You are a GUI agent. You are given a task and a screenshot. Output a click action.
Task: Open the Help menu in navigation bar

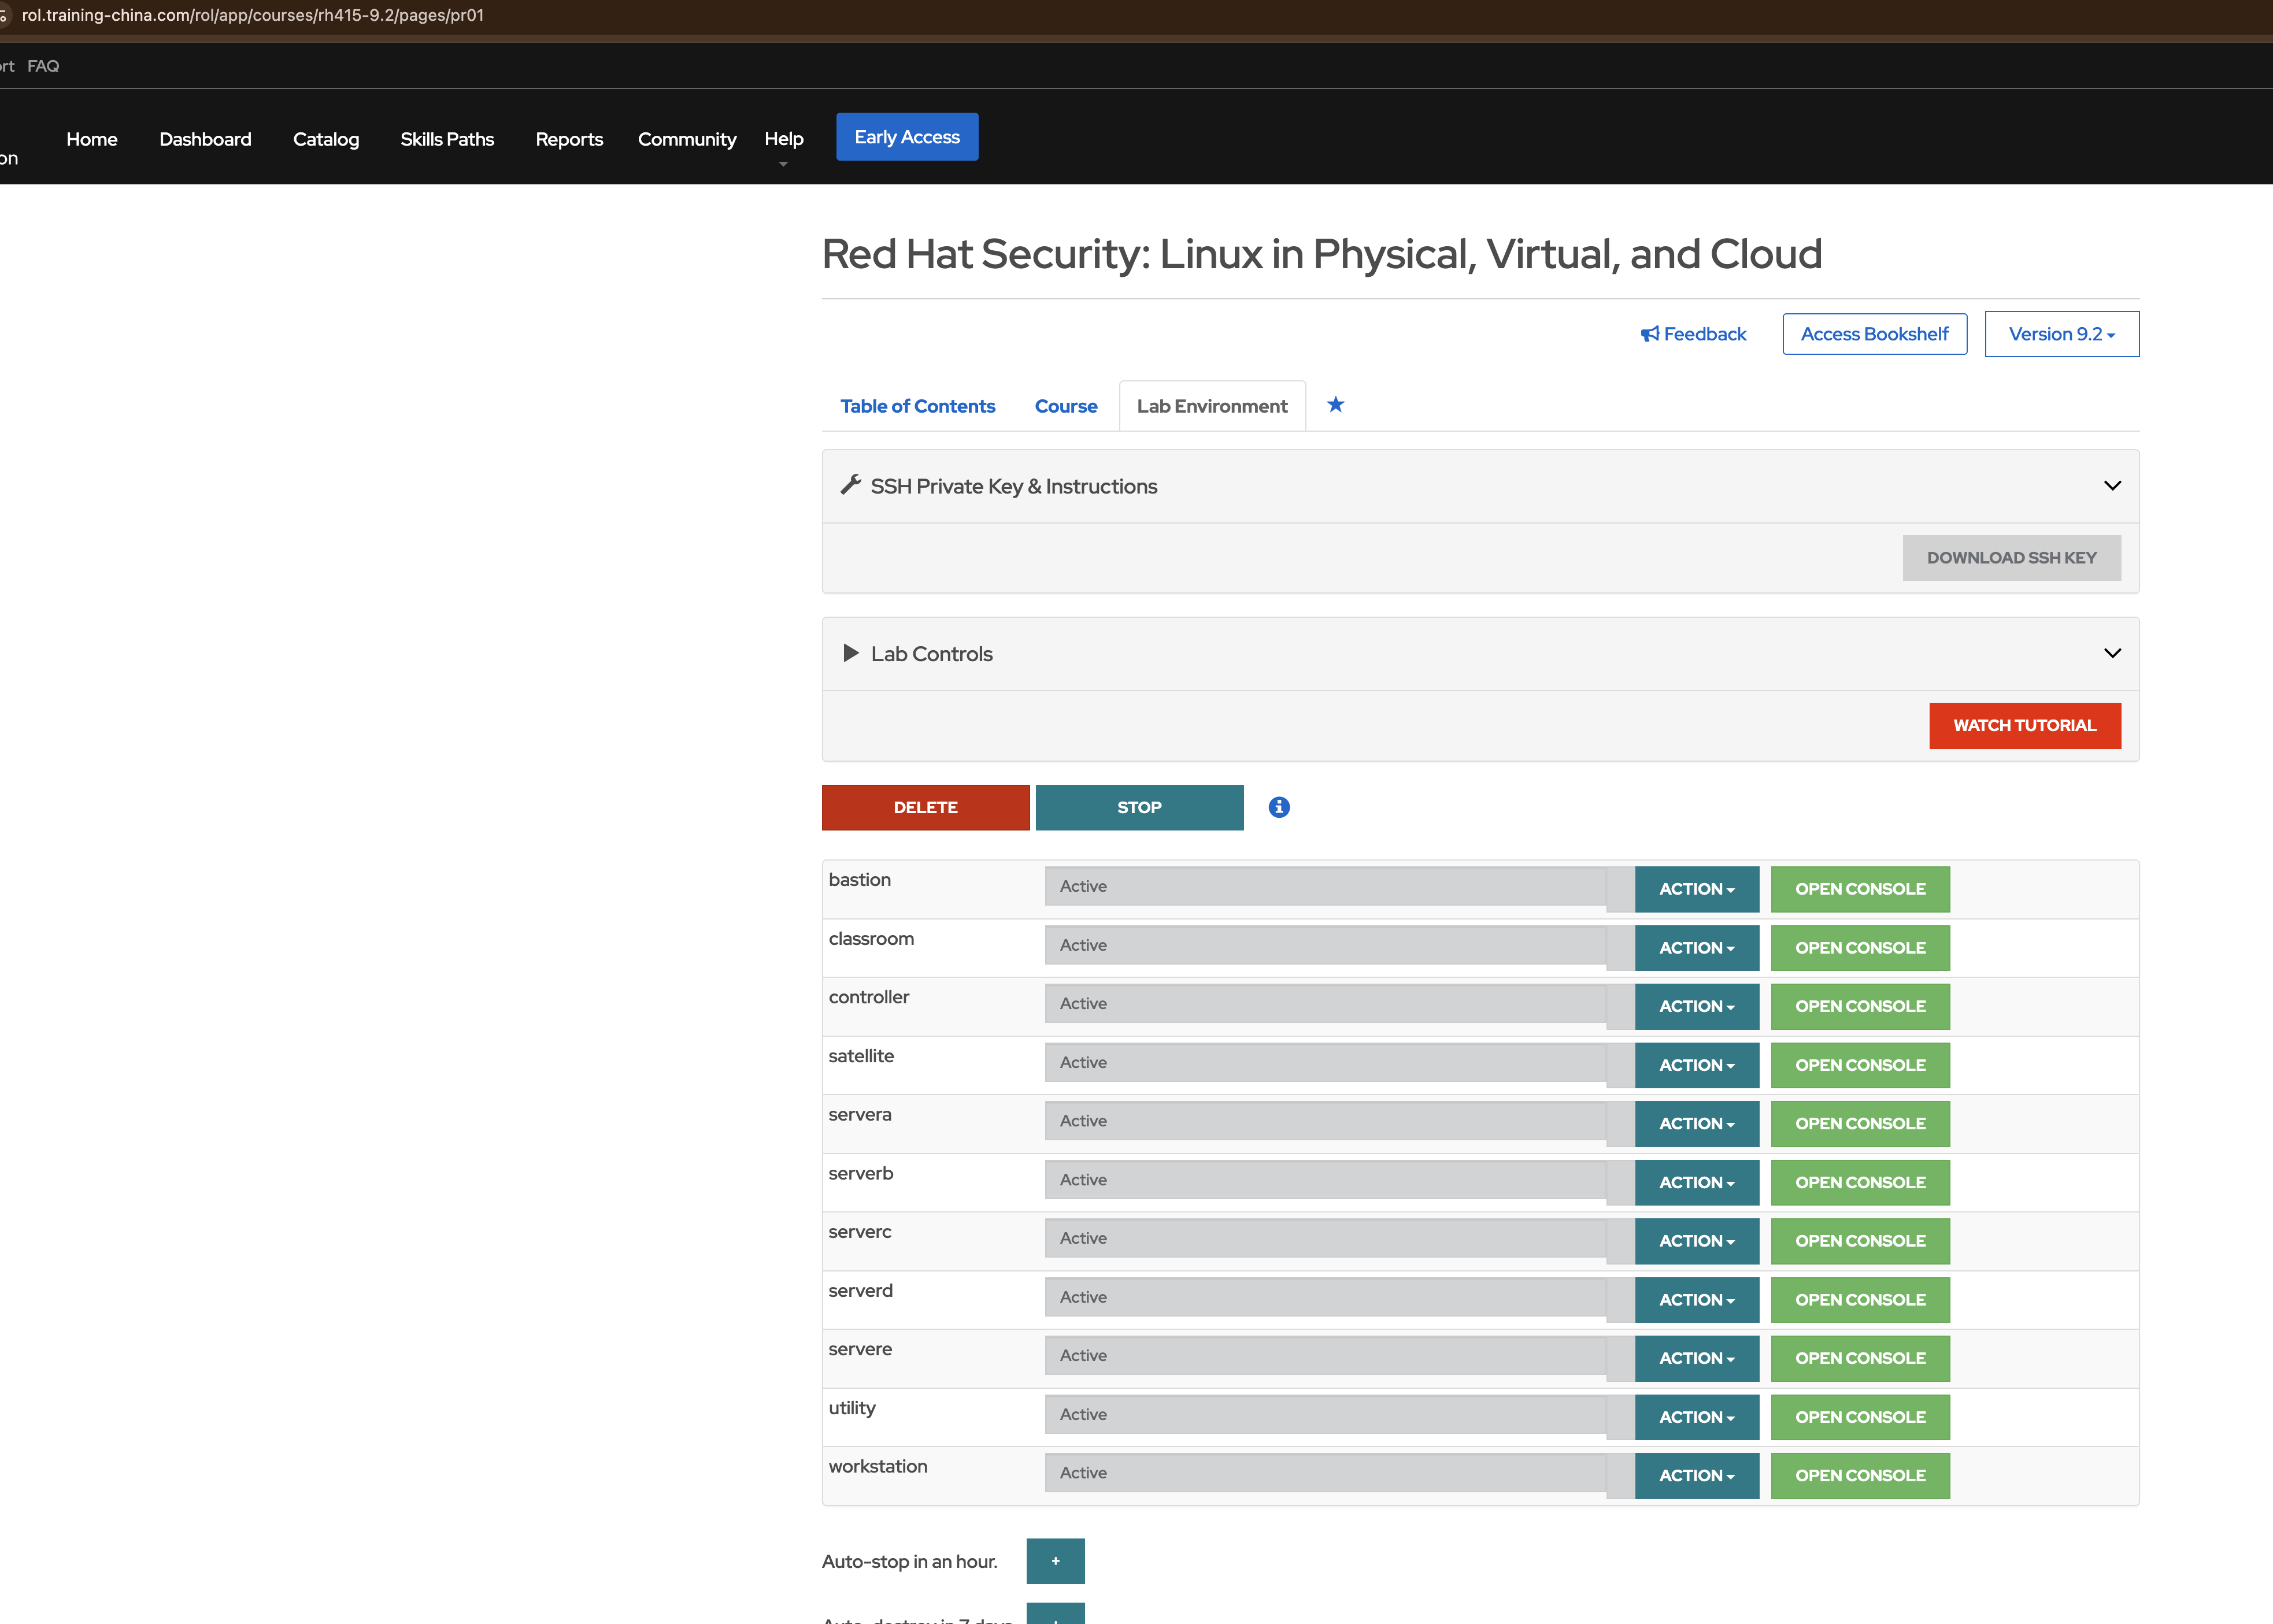[783, 139]
